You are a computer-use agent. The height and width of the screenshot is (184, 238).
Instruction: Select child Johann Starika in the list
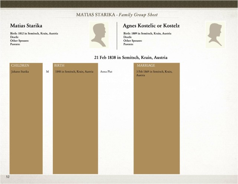[x=20, y=72]
